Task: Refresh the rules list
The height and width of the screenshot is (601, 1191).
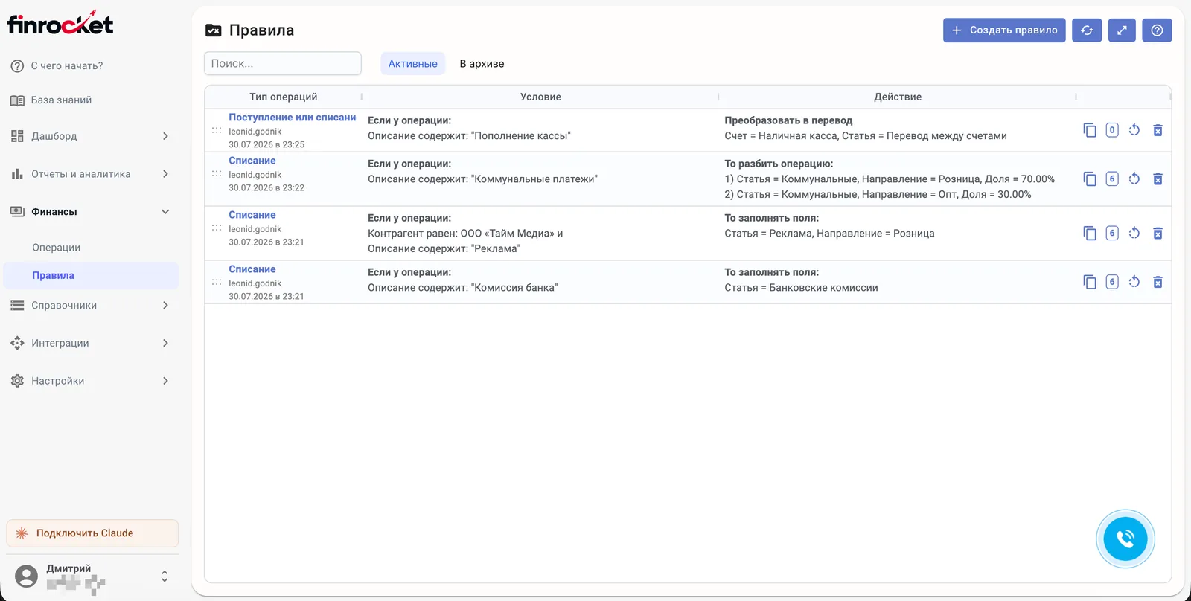Action: [1087, 30]
